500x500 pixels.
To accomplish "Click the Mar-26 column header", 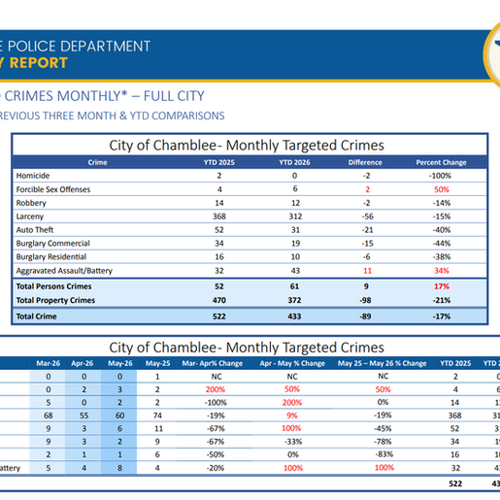I will pos(48,363).
